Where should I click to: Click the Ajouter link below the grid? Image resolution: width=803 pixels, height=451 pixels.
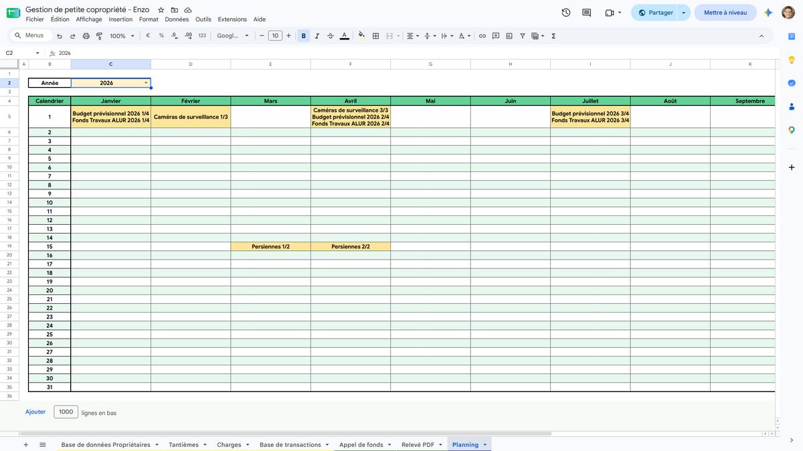pyautogui.click(x=35, y=412)
